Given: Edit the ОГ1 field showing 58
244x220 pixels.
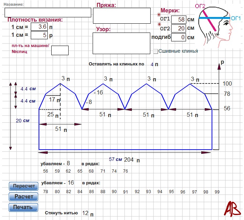Looking at the screenshot, I should click(179, 19).
